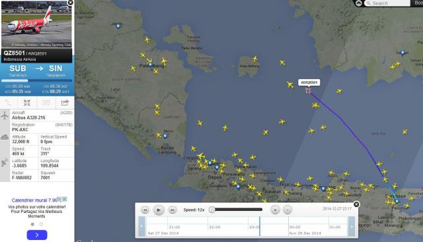
Task: Click the fast-forward playback button
Action: click(173, 210)
